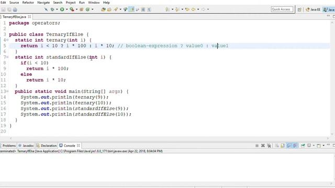Open the Debug configurations dropdown arrow
Viewport: 335px width, 188px height.
[x=57, y=9]
